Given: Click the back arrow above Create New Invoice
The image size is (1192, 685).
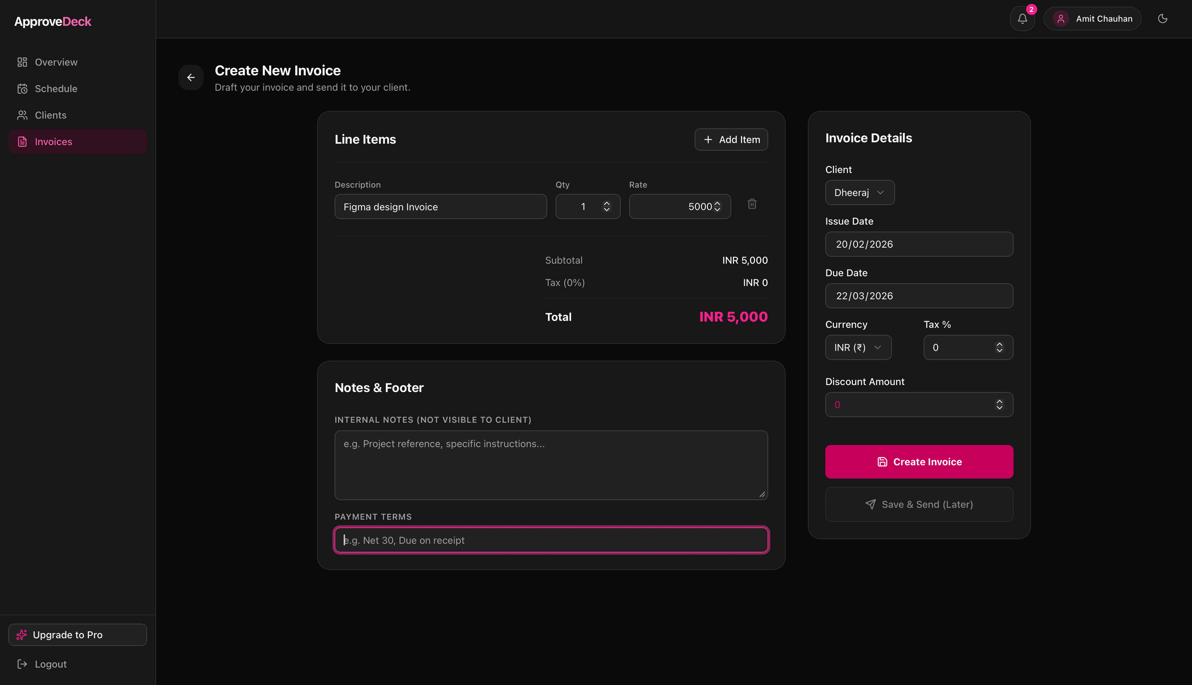Looking at the screenshot, I should pos(191,77).
